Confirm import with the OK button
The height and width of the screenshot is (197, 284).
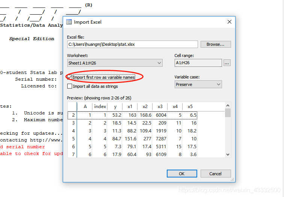click(182, 174)
